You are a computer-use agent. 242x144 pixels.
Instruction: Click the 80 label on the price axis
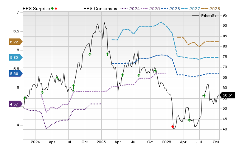click(x=225, y=46)
